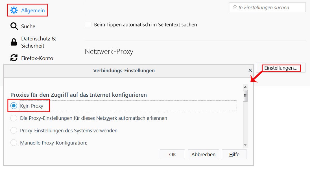Click the Firefox-Konto sync icon

(x=14, y=58)
